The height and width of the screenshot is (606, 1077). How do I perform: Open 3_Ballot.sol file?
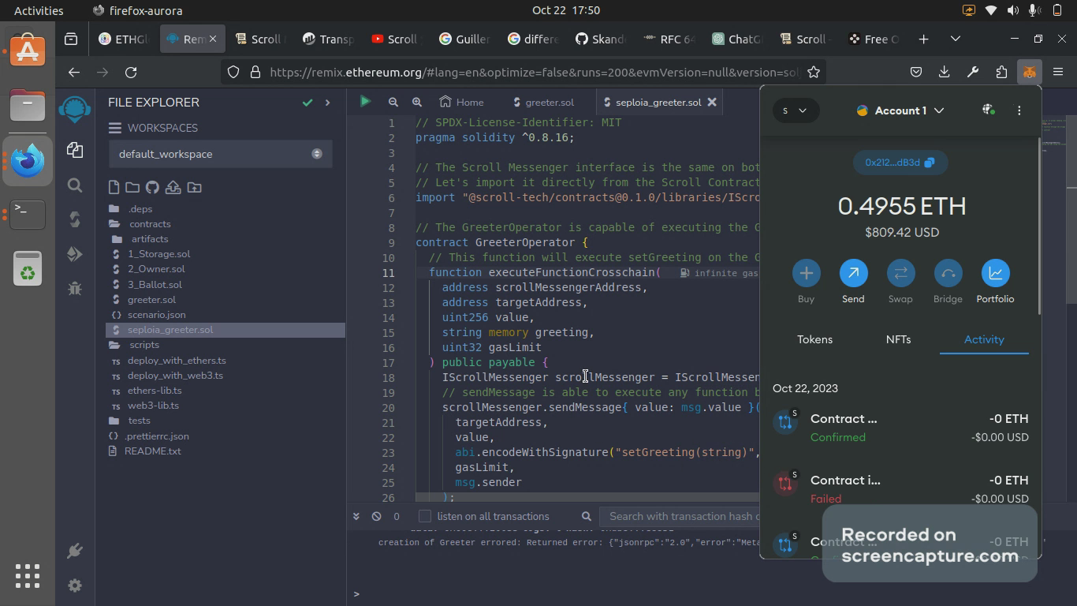155,285
